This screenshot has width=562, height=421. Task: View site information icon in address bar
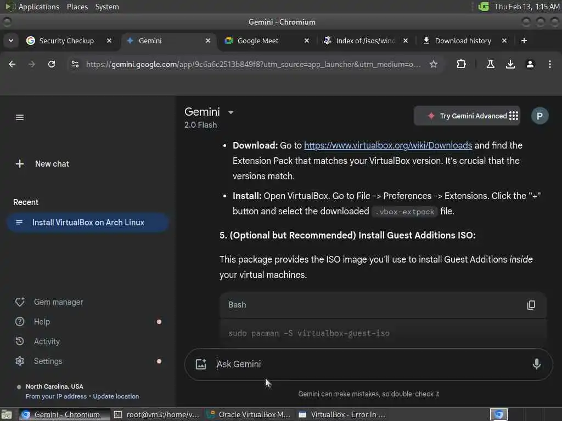pos(75,64)
